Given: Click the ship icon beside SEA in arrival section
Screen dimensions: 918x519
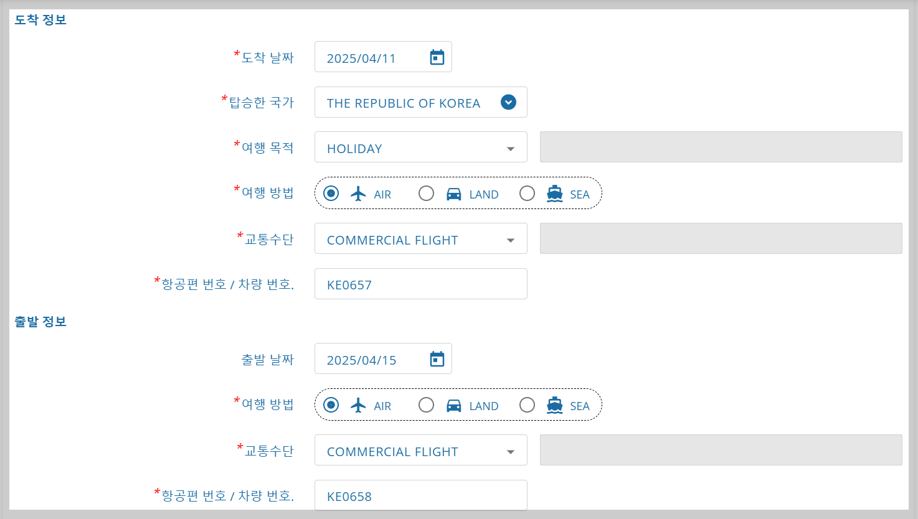Looking at the screenshot, I should pos(554,194).
